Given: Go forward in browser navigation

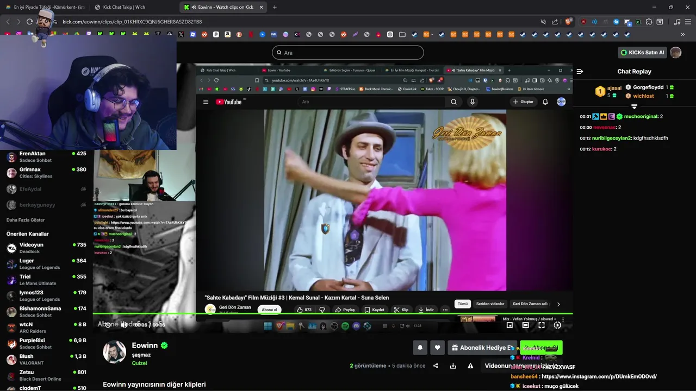Looking at the screenshot, I should pyautogui.click(x=18, y=22).
